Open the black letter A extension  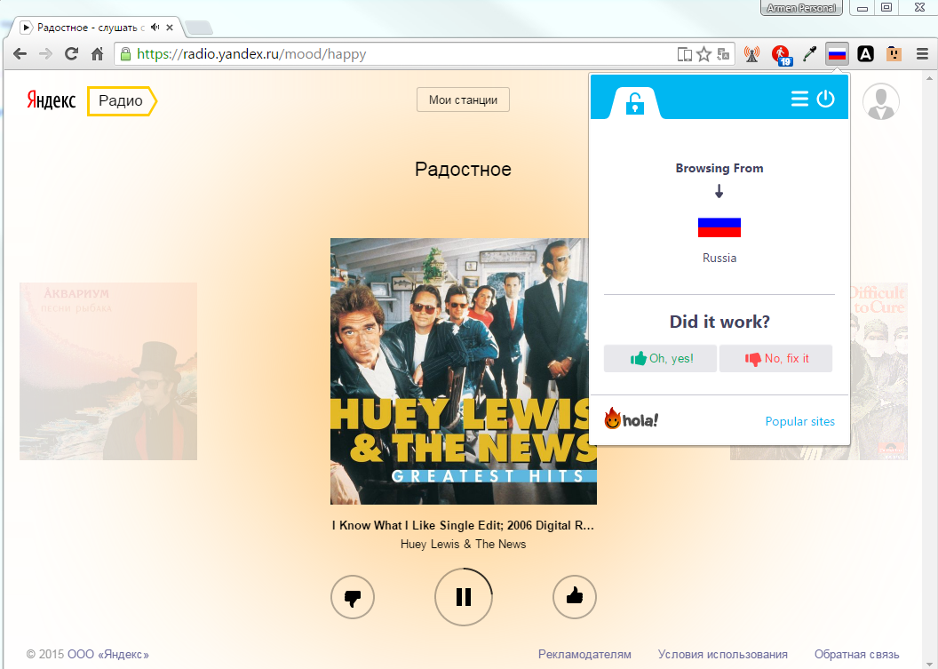point(865,54)
